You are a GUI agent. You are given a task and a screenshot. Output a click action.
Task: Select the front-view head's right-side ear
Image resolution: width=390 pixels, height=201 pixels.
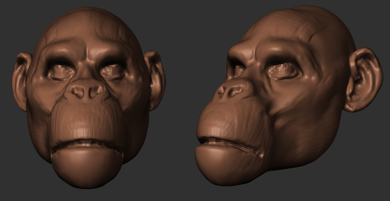click(x=155, y=79)
